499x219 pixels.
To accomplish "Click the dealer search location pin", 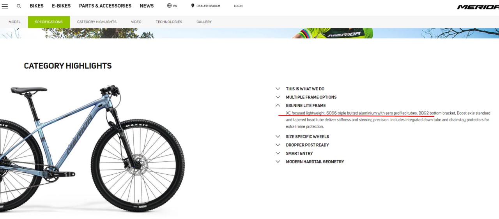I will pos(193,6).
